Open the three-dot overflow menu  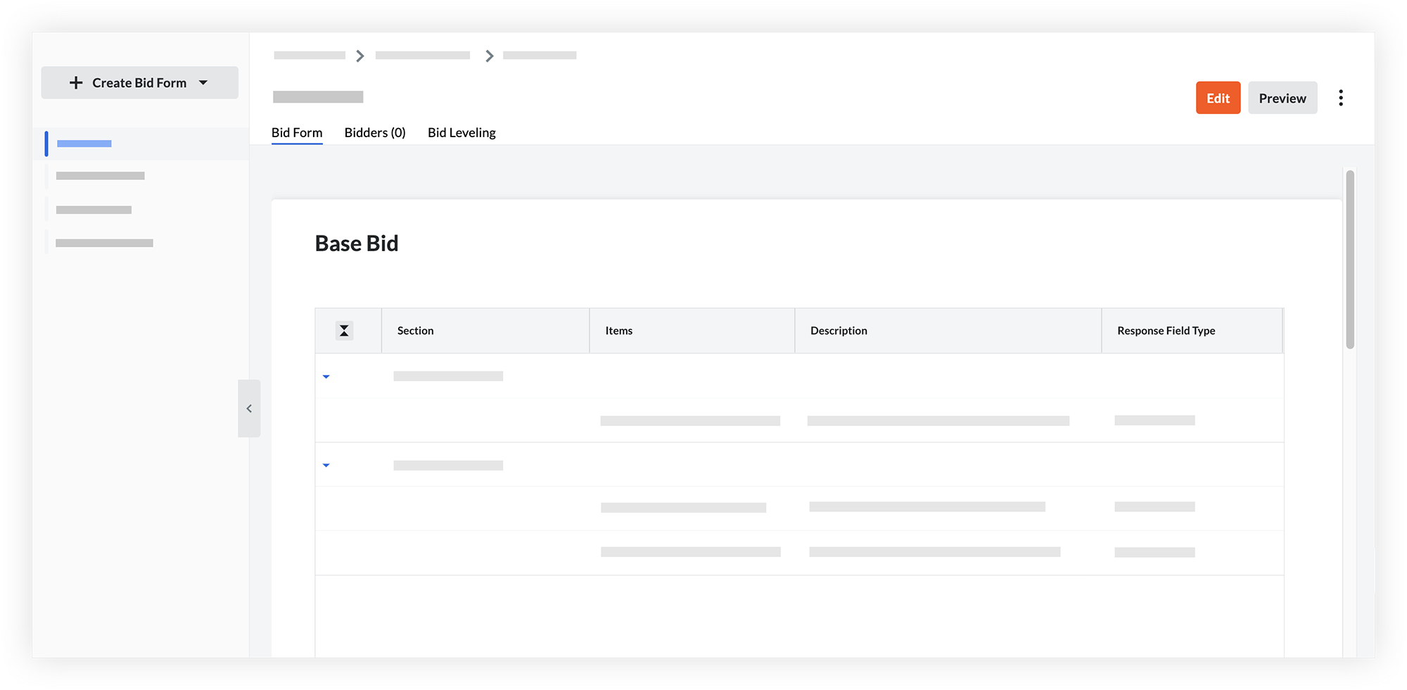(x=1342, y=97)
